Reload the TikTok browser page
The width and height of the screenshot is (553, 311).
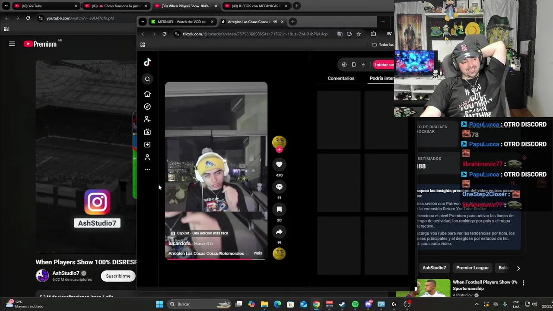point(164,34)
